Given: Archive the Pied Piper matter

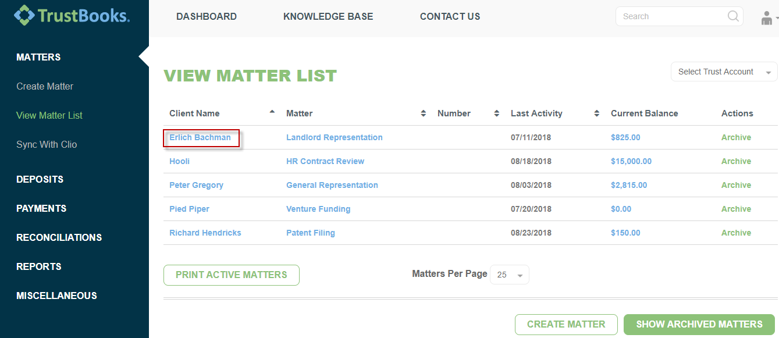Looking at the screenshot, I should 736,209.
